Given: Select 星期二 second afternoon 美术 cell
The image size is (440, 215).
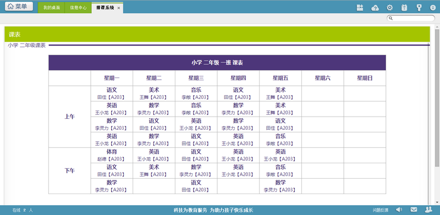Looking at the screenshot, I should click(x=154, y=170).
